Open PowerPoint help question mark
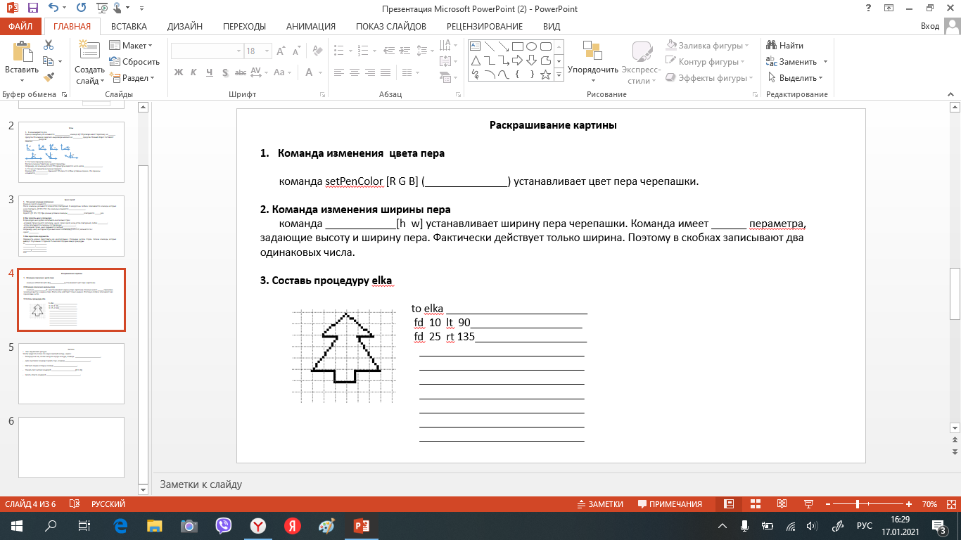Image resolution: width=961 pixels, height=540 pixels. point(868,8)
